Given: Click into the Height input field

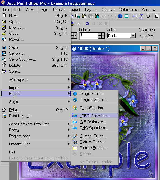Looking at the screenshot, I should click(89, 36).
